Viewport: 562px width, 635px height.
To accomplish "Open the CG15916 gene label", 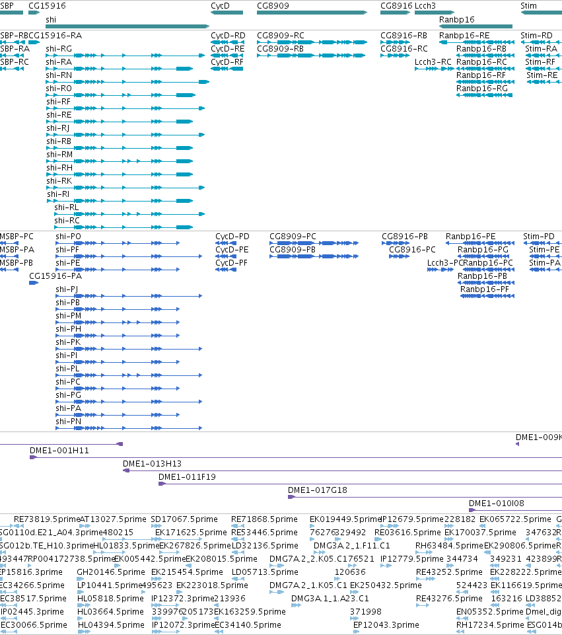I will [x=47, y=6].
